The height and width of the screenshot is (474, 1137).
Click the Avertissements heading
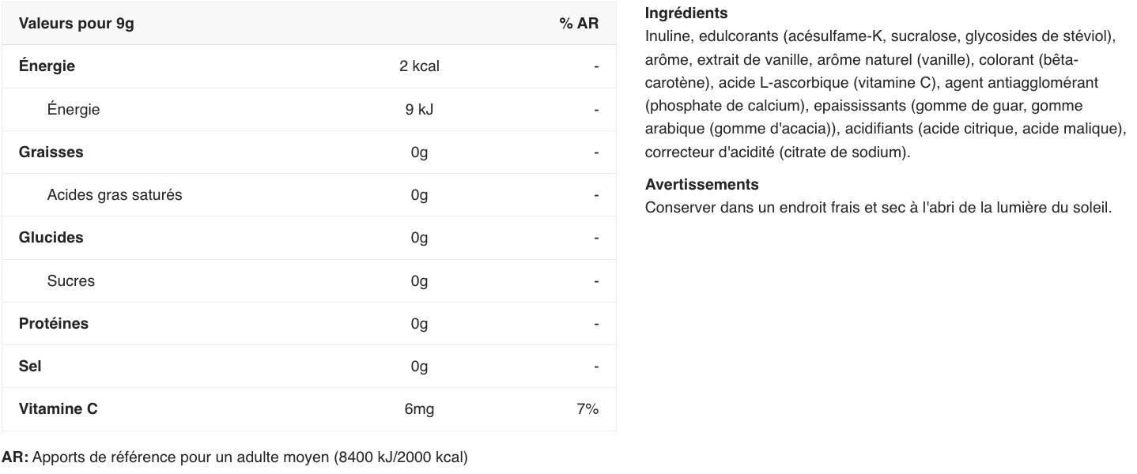coord(701,184)
